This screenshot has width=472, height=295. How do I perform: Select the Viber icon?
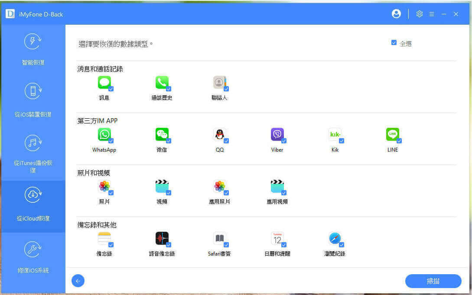click(x=277, y=134)
